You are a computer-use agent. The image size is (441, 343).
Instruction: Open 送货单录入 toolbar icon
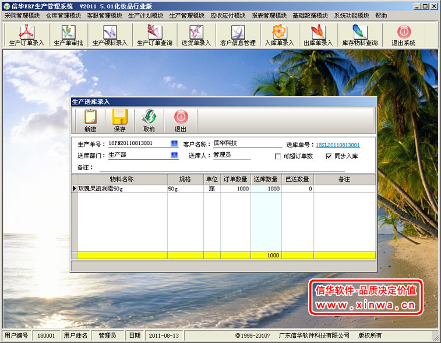click(196, 35)
